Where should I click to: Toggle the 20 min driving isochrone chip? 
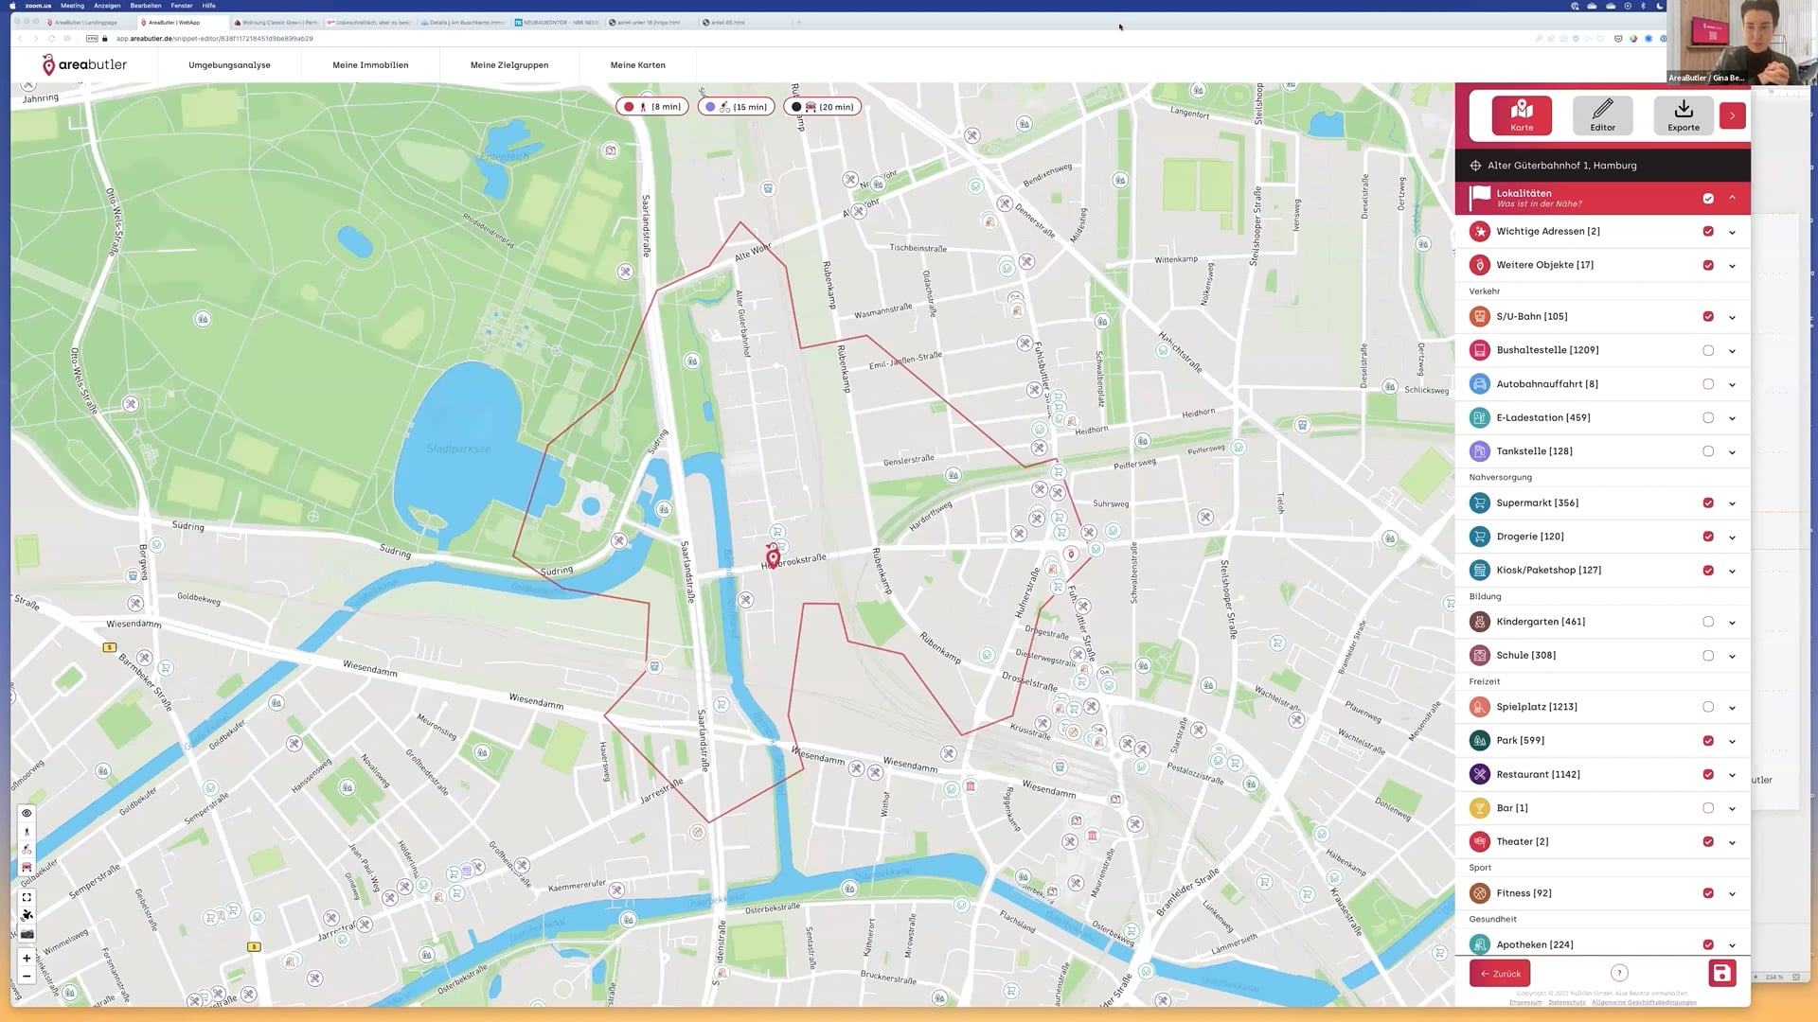click(x=823, y=107)
